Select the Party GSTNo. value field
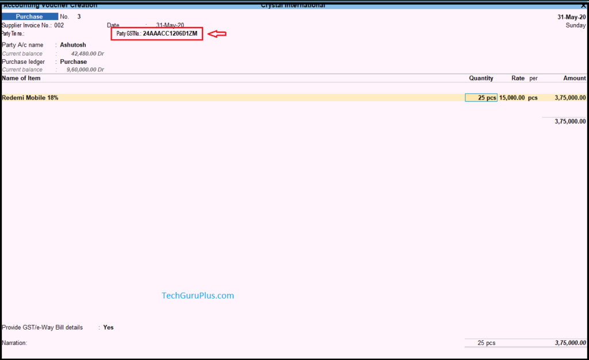 tap(170, 34)
